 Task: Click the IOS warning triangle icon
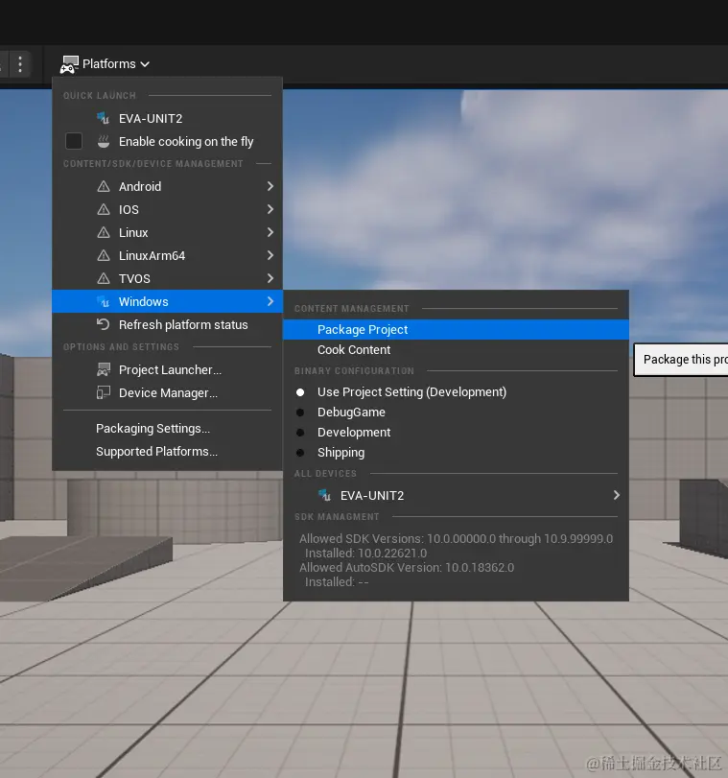pyautogui.click(x=104, y=209)
